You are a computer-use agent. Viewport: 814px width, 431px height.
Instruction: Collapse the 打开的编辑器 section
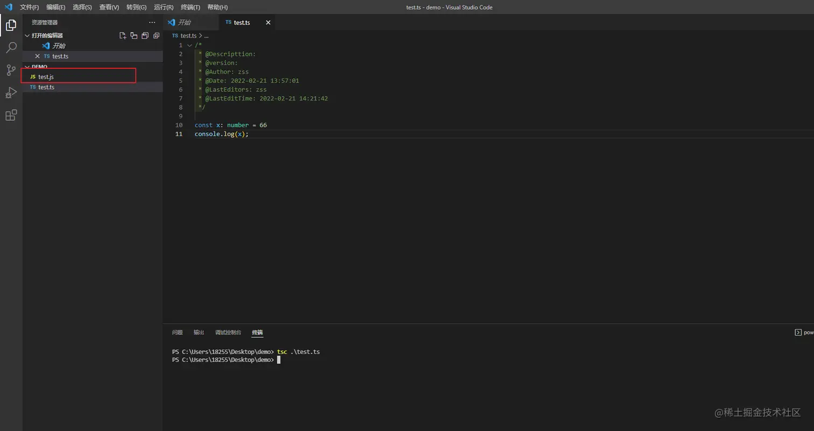pyautogui.click(x=27, y=35)
